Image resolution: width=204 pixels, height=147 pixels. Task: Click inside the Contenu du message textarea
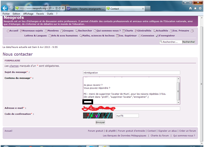pos(130,90)
